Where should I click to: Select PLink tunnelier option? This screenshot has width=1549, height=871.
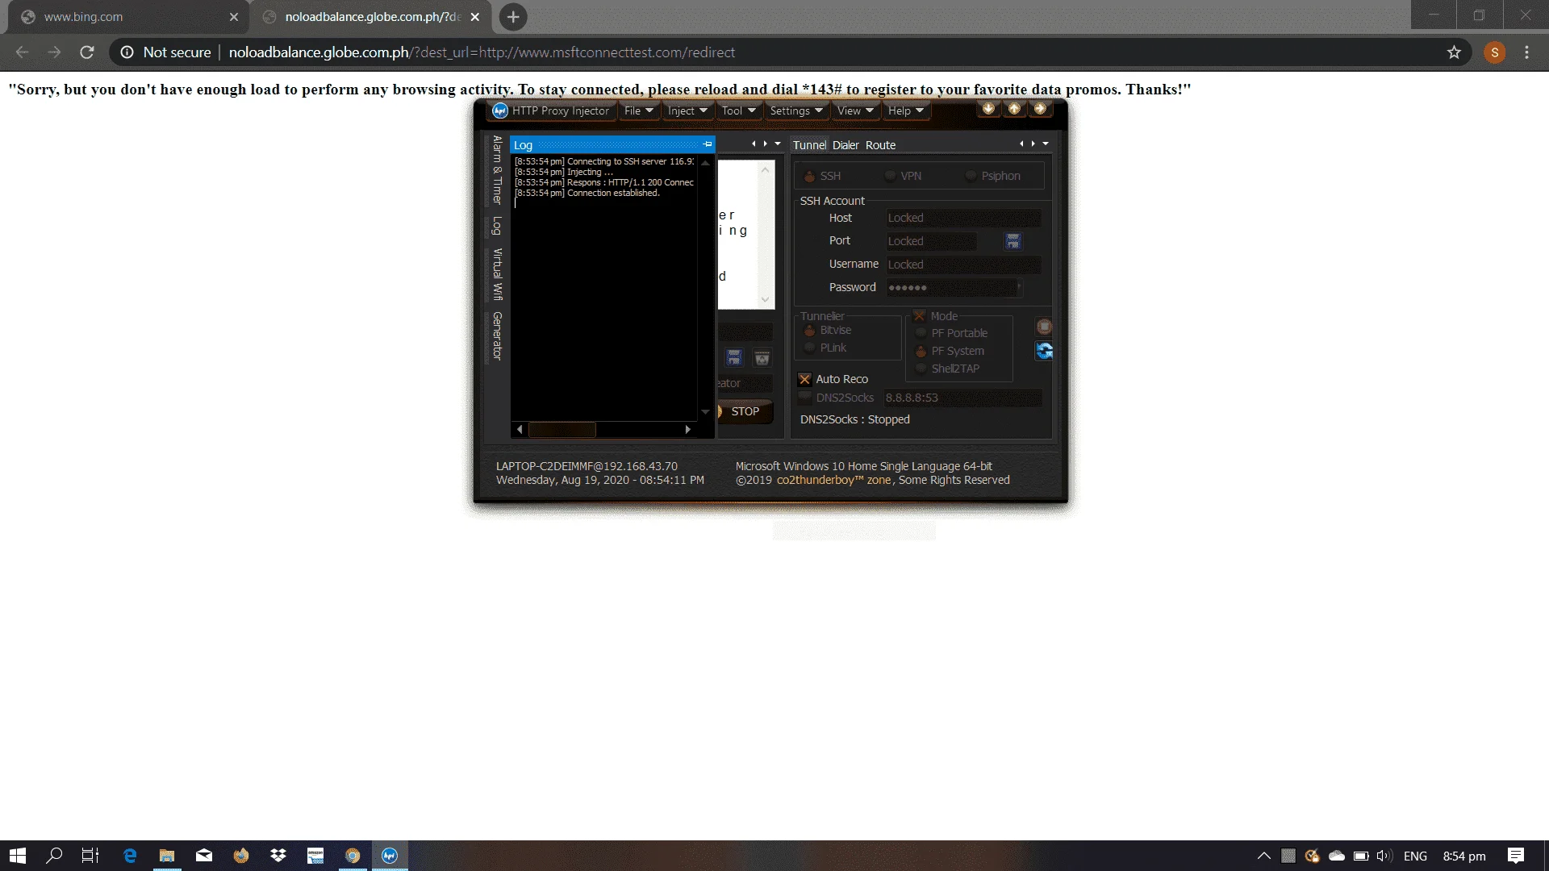(x=825, y=348)
